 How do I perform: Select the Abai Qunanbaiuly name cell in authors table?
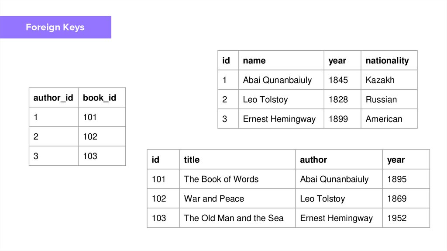coord(281,80)
